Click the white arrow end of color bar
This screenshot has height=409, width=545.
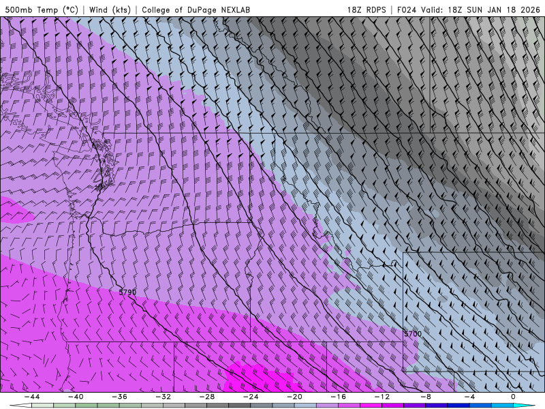(20, 406)
